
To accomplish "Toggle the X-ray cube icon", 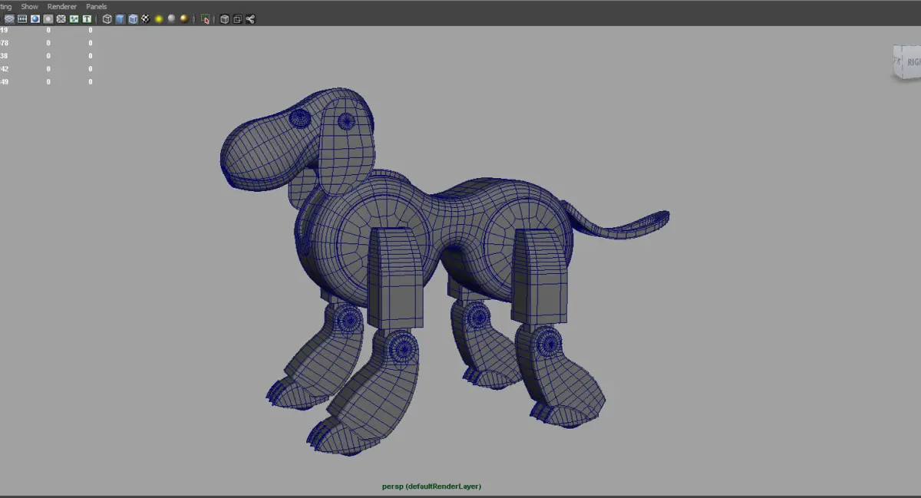I will point(224,18).
